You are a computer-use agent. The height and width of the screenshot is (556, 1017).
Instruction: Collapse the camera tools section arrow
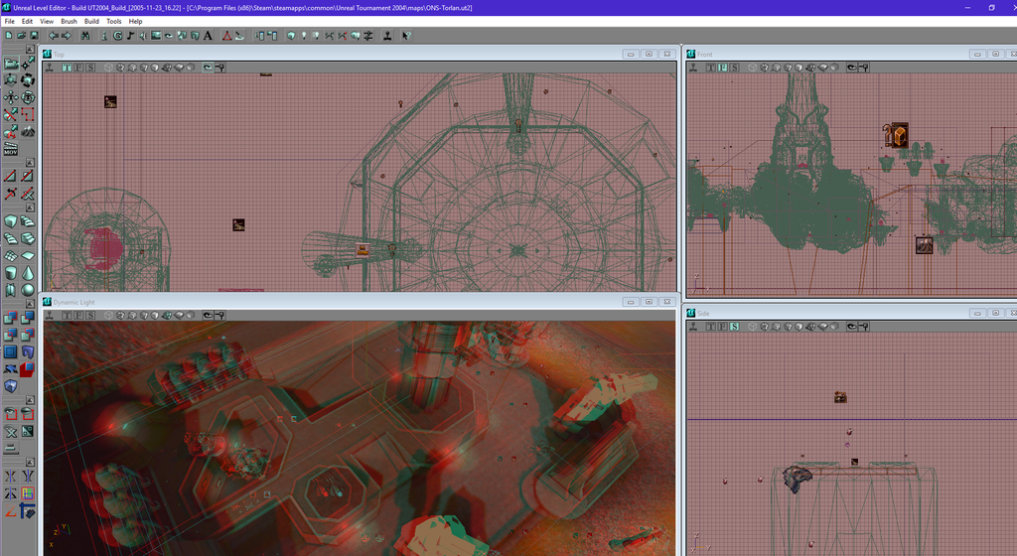click(x=30, y=50)
